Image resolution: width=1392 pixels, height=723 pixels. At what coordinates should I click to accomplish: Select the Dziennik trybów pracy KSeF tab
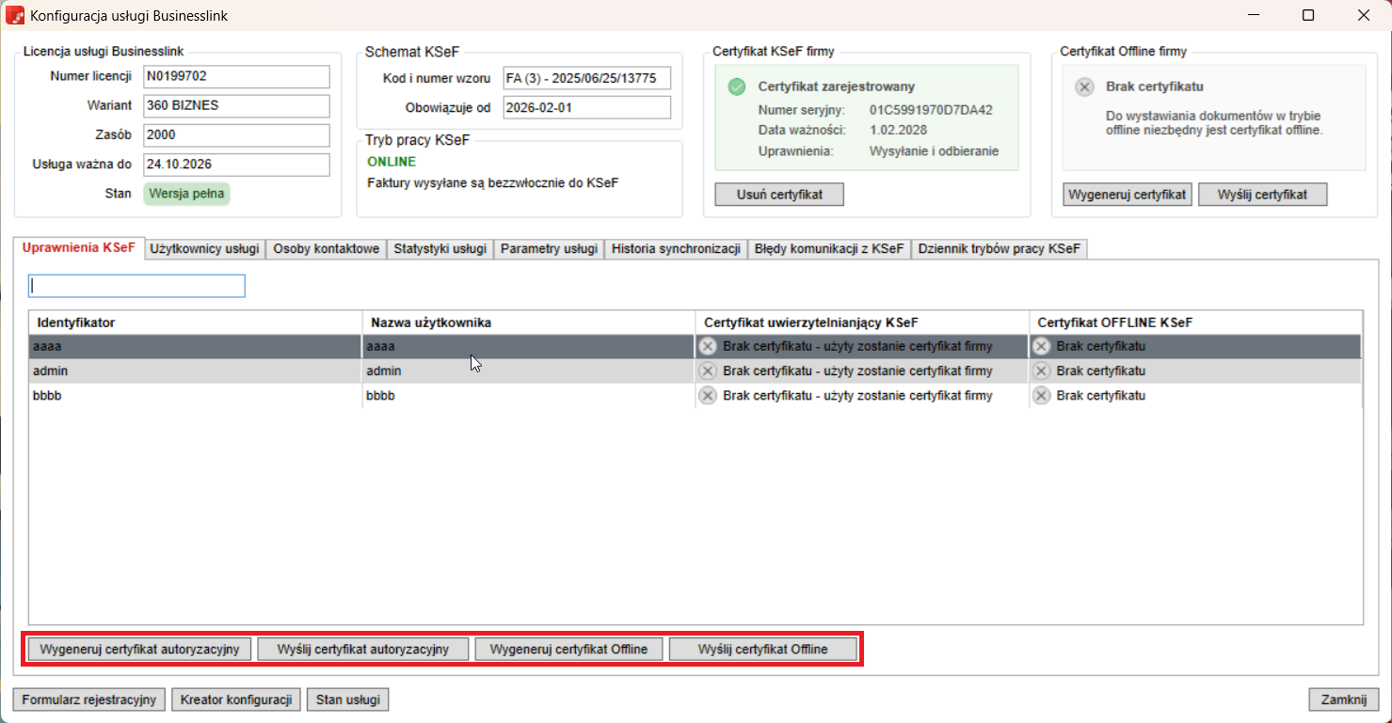pos(999,249)
